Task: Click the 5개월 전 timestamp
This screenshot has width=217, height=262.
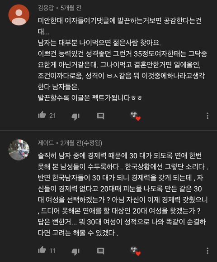Action: tap(71, 8)
